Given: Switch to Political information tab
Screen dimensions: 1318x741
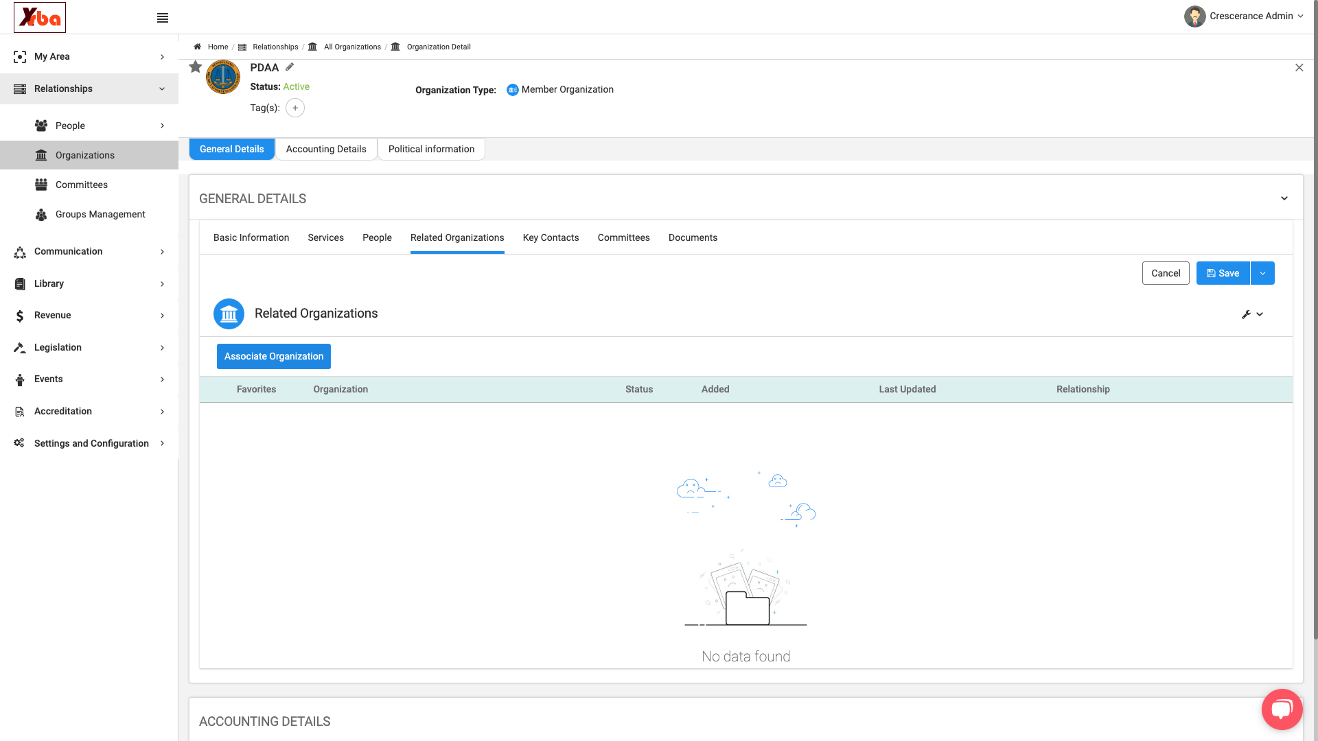Looking at the screenshot, I should point(431,149).
